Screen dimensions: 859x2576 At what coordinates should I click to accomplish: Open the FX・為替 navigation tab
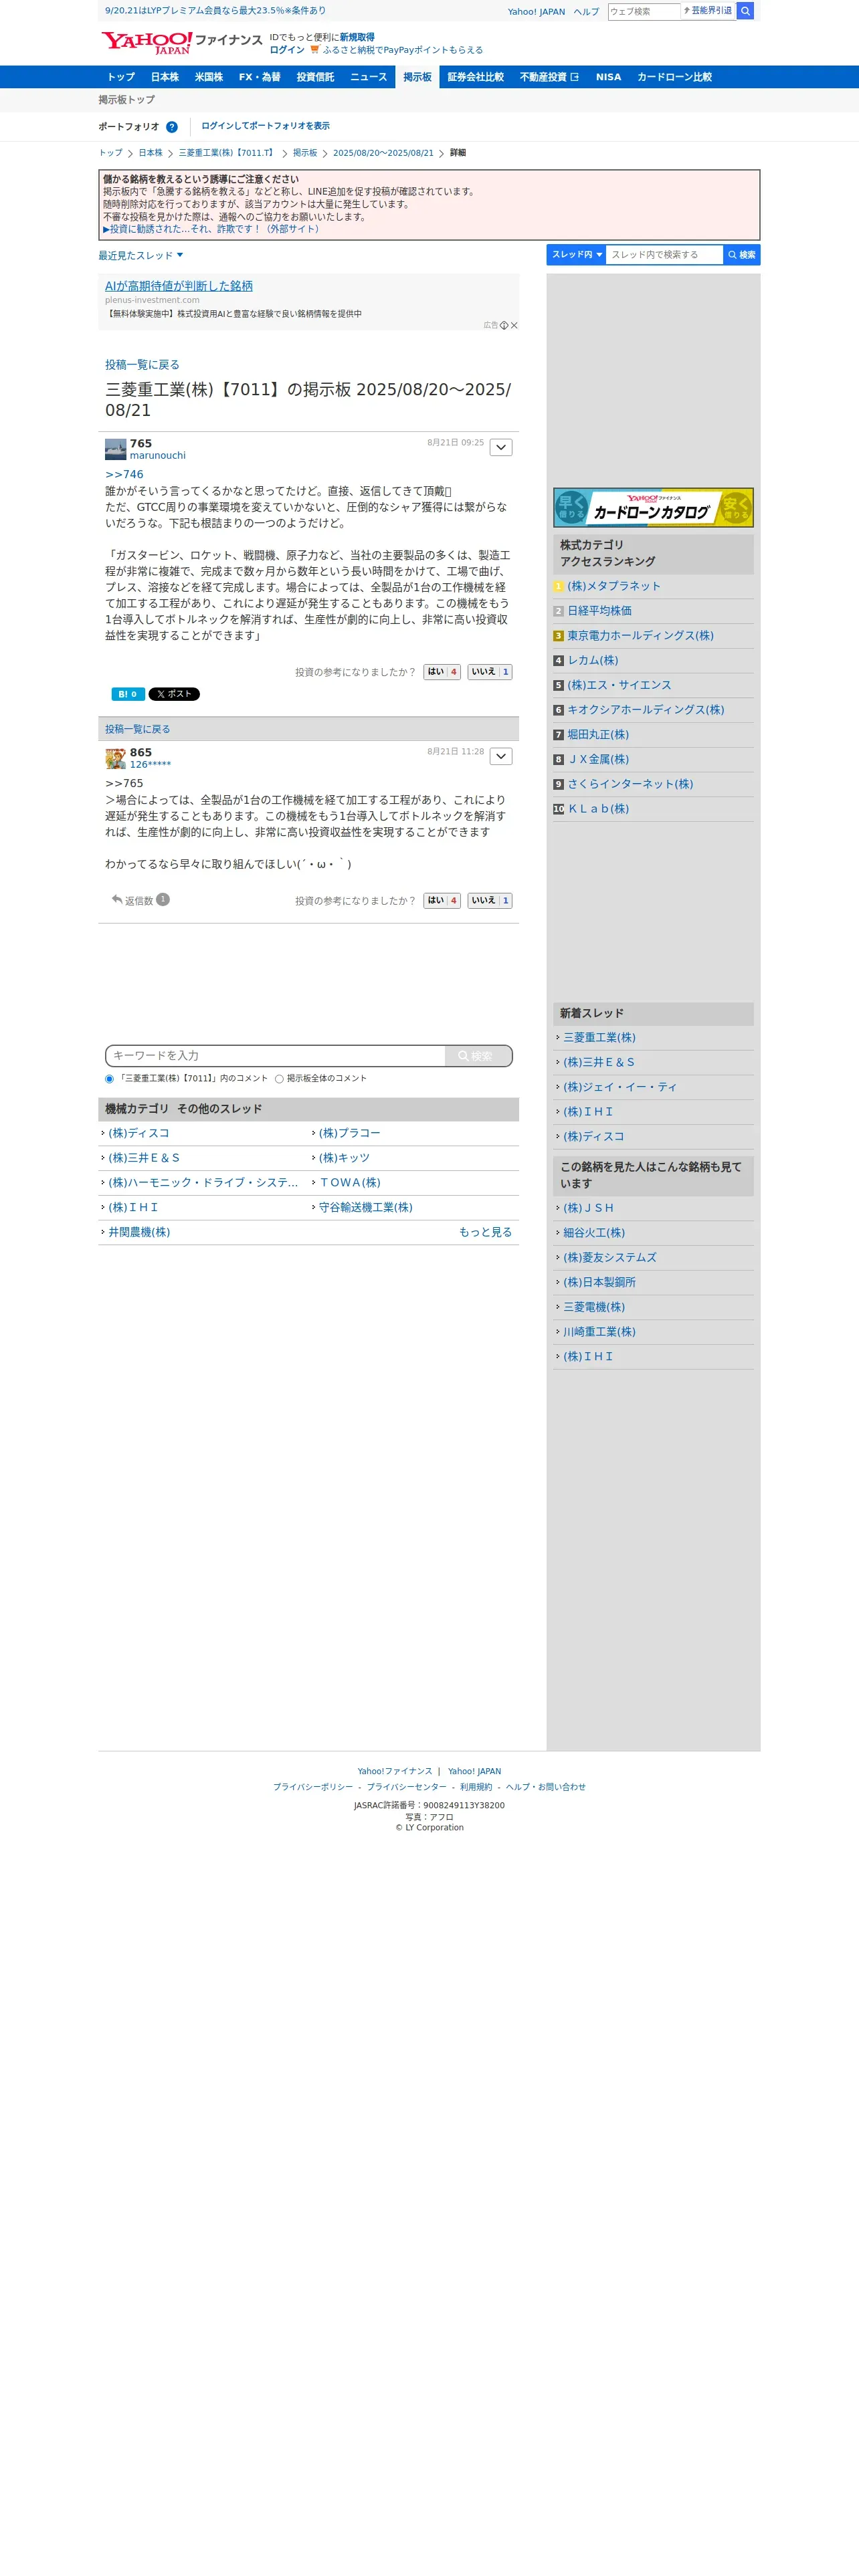[x=259, y=77]
